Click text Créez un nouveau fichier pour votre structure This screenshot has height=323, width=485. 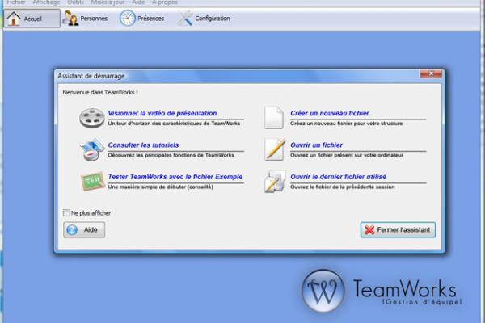click(347, 124)
